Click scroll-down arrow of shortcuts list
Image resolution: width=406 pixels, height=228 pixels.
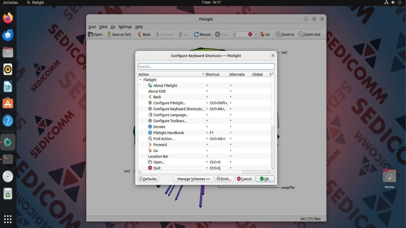(273, 168)
